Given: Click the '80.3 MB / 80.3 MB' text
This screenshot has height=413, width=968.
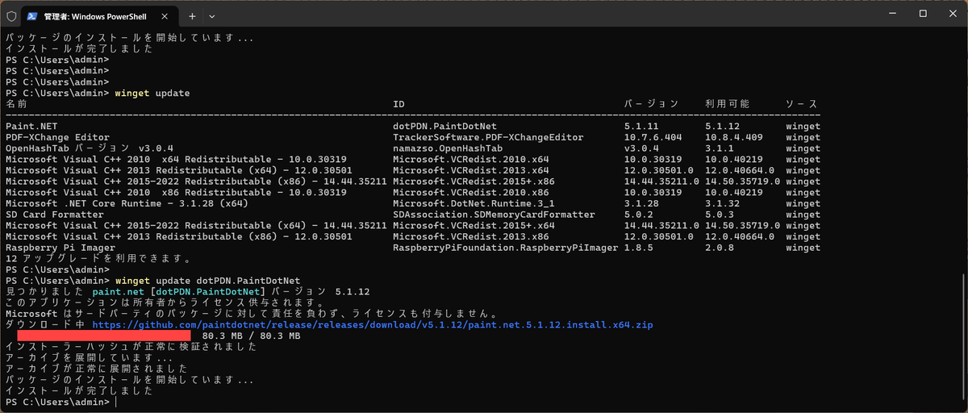Looking at the screenshot, I should point(251,336).
